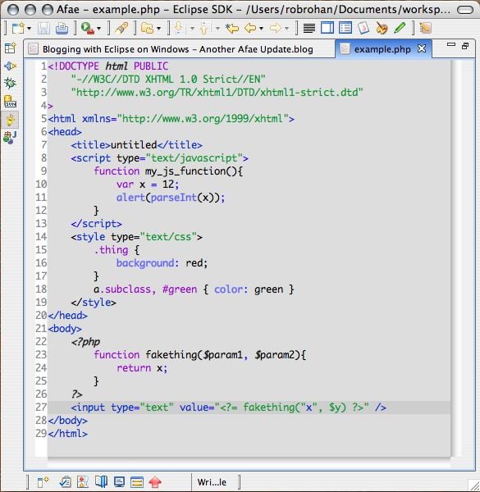Toggle the justified text lines button

tap(309, 28)
